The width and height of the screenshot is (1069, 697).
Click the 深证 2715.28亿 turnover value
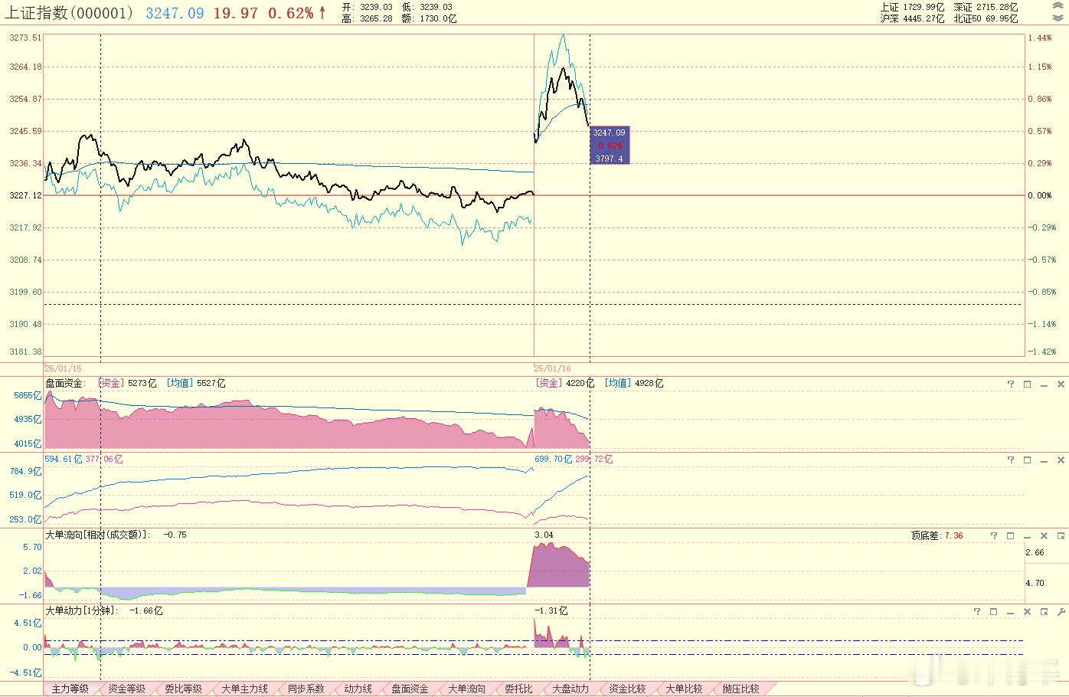pos(986,7)
